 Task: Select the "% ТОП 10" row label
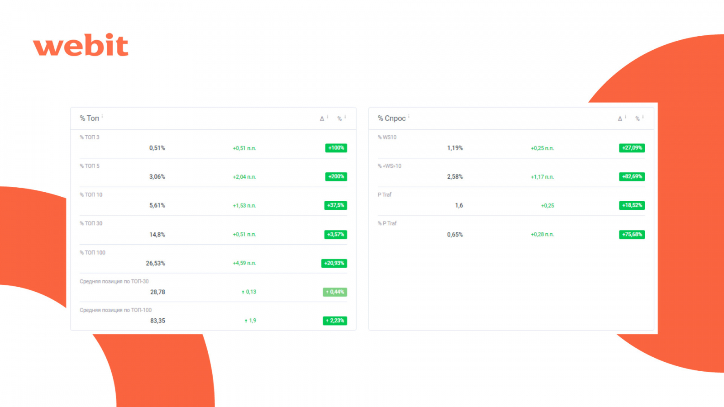click(91, 194)
